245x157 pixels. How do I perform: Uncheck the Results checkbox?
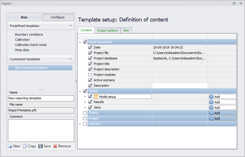90,102
